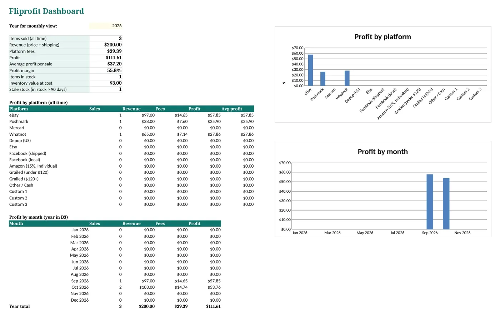
Task: Click the October bar in the month chart
Action: point(446,204)
